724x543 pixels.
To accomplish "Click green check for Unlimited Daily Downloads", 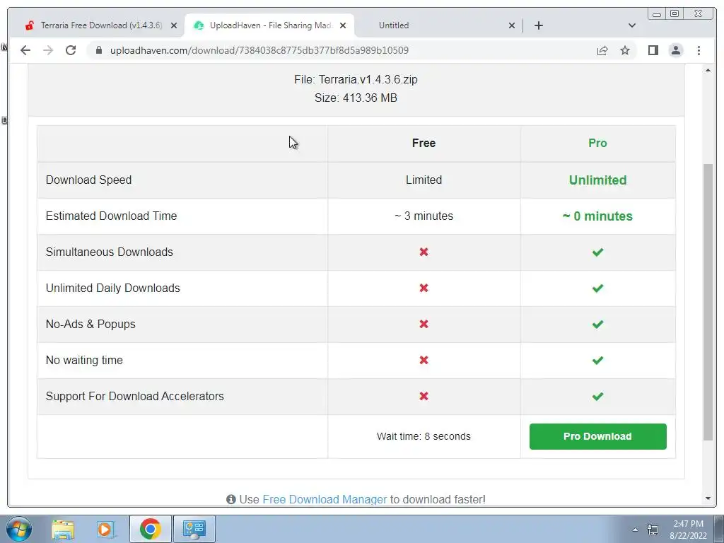I will (597, 288).
